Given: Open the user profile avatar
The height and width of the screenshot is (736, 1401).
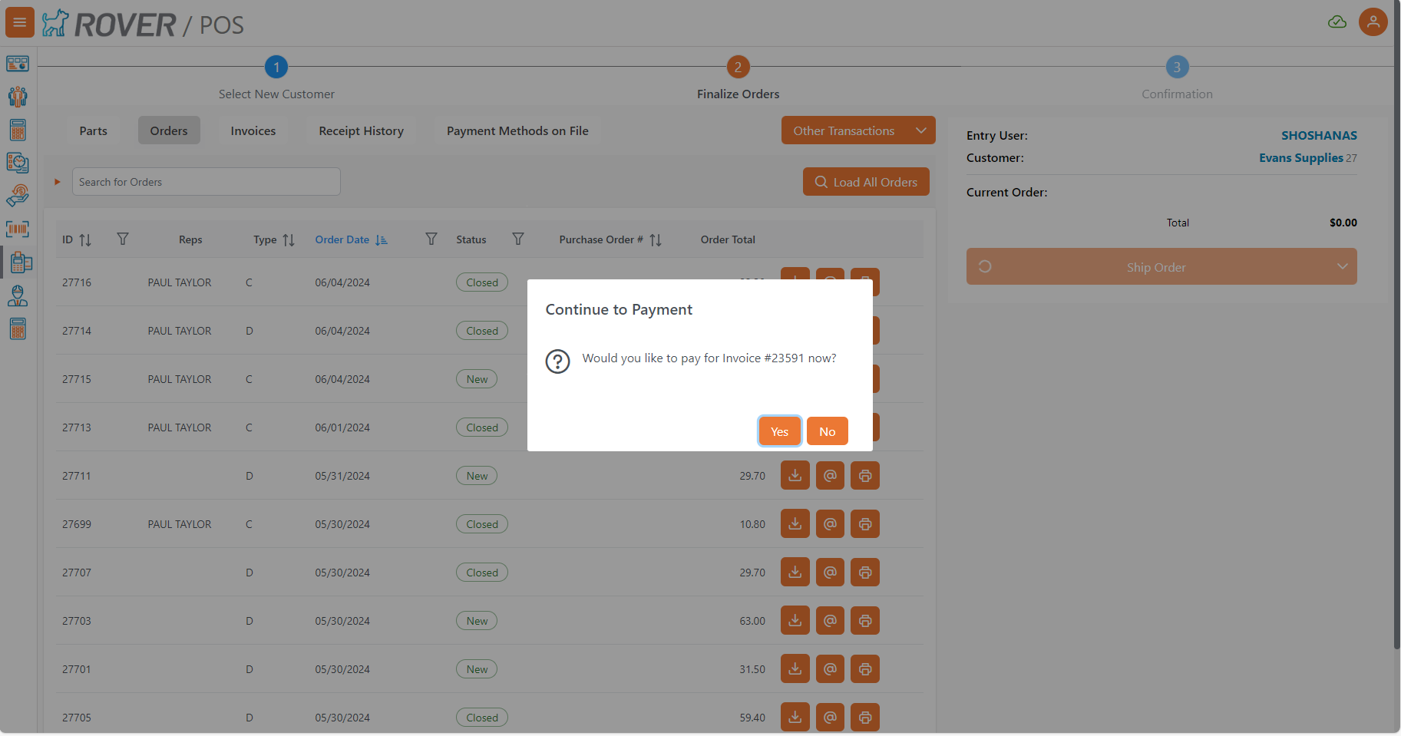Looking at the screenshot, I should pos(1373,21).
